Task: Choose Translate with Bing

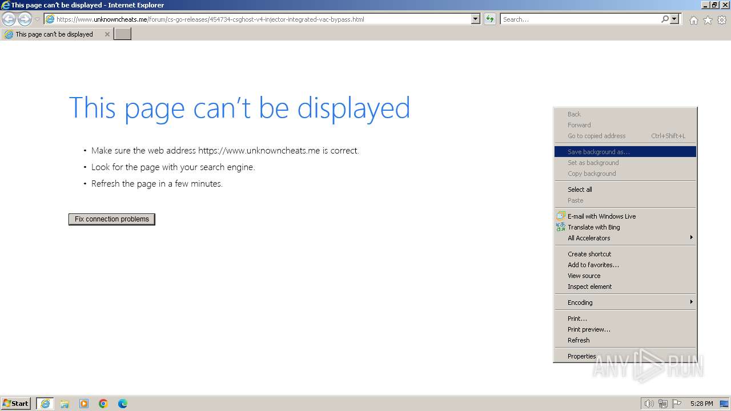Action: (625, 227)
